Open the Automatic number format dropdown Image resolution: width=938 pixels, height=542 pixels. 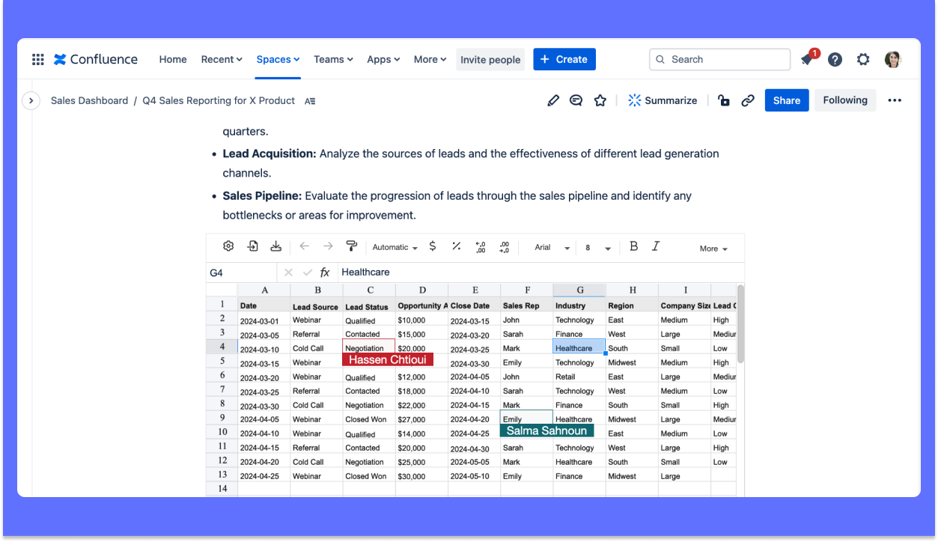coord(395,248)
